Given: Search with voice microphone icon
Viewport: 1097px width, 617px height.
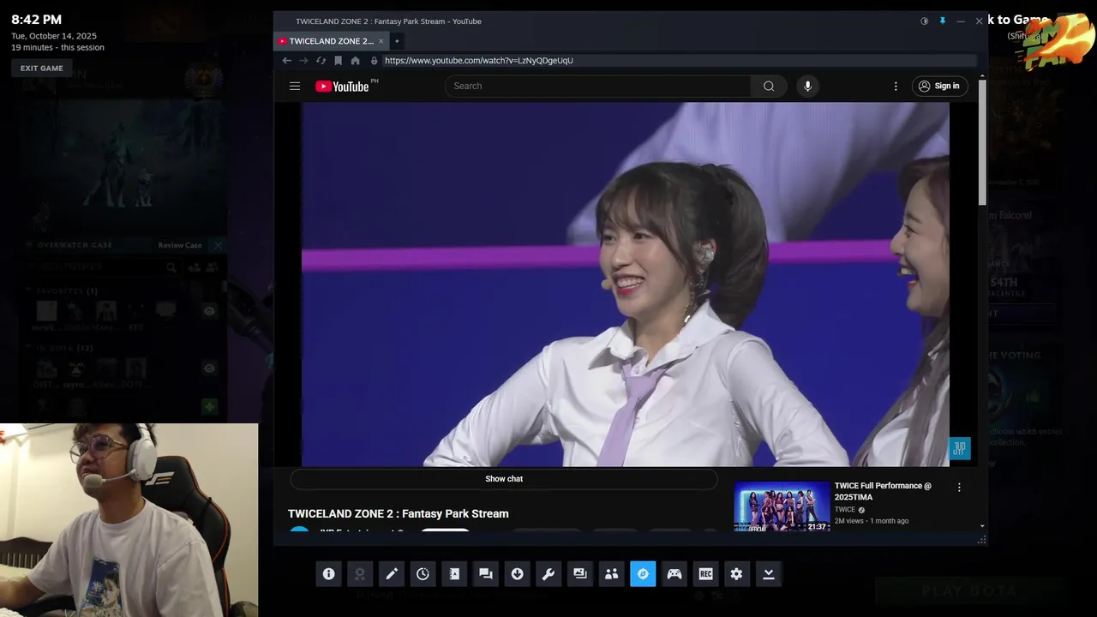Looking at the screenshot, I should [807, 86].
